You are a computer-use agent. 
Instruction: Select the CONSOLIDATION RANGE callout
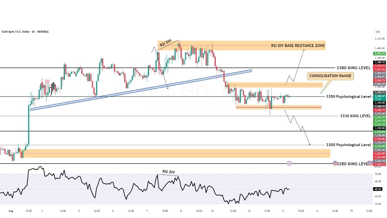pos(330,76)
